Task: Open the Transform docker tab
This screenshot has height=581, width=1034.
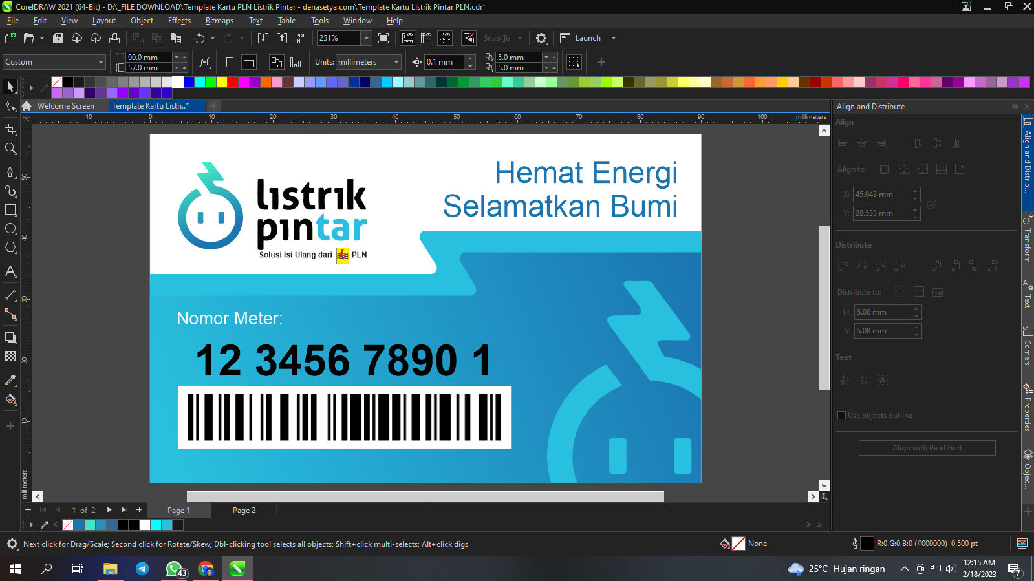Action: [1027, 238]
